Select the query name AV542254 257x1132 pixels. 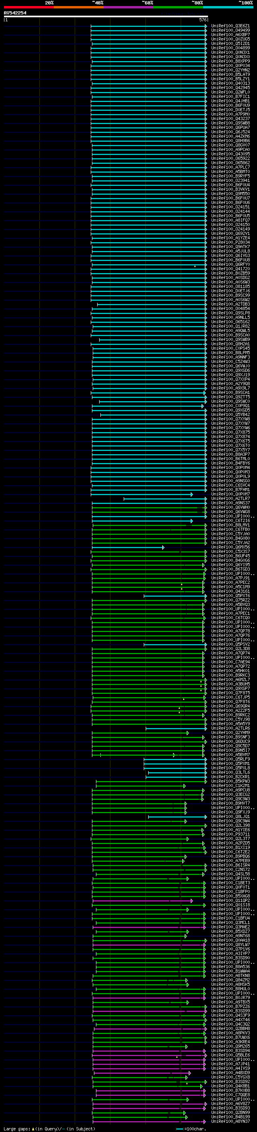(x=15, y=13)
